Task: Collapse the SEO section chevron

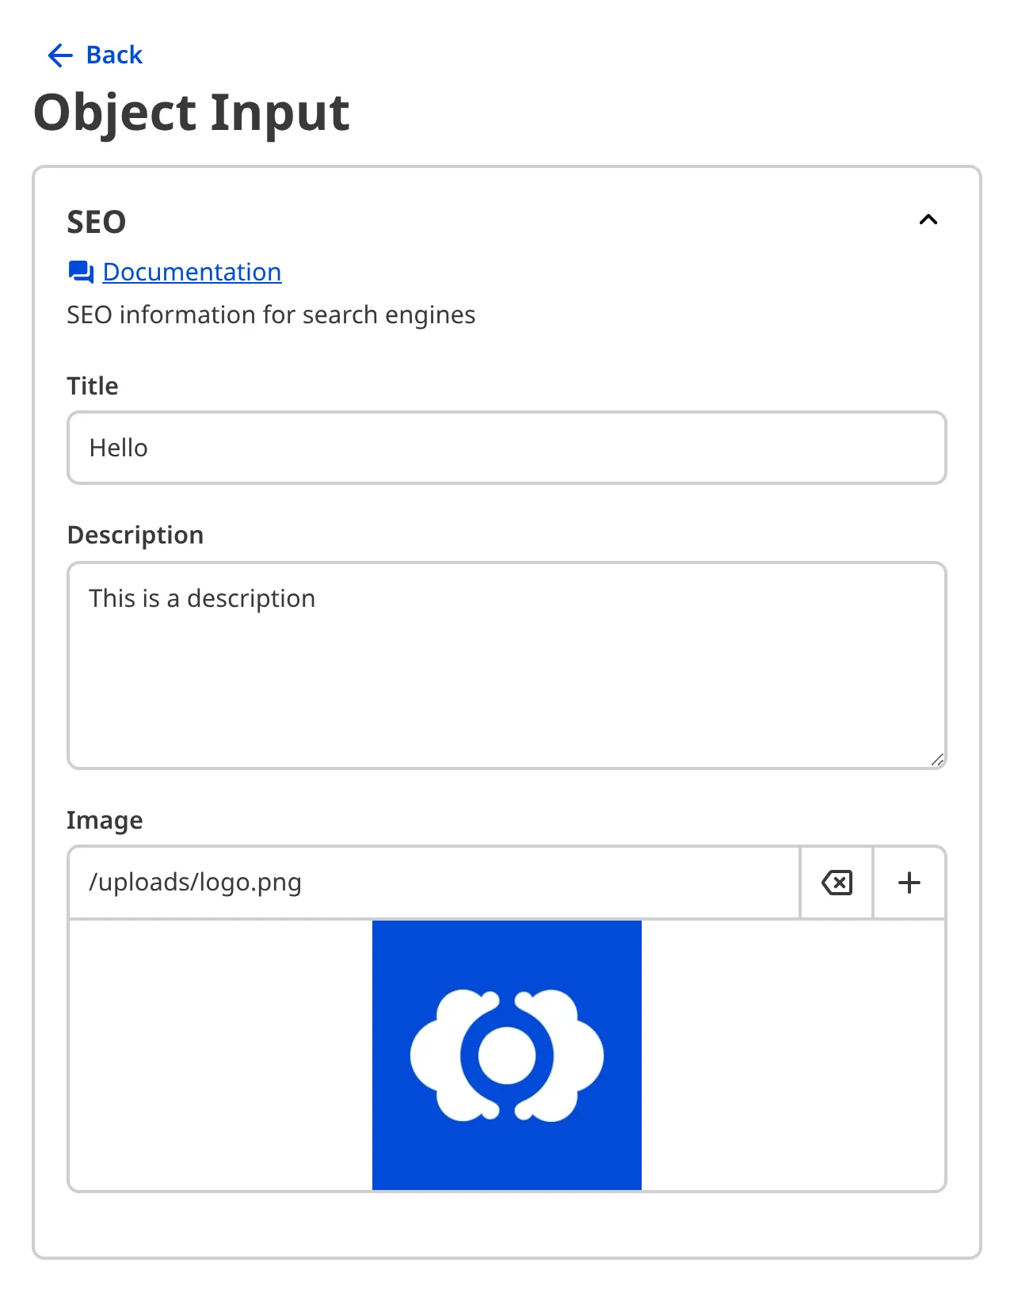Action: 928,219
